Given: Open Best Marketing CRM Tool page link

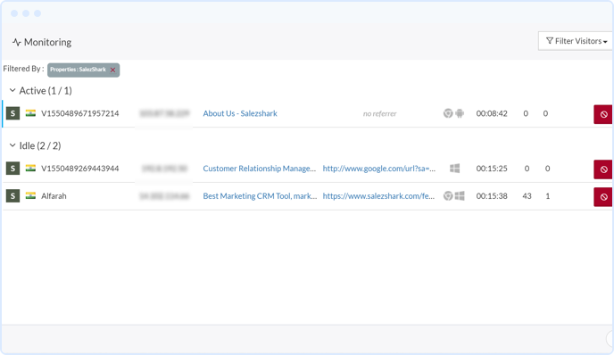Looking at the screenshot, I should click(x=260, y=195).
